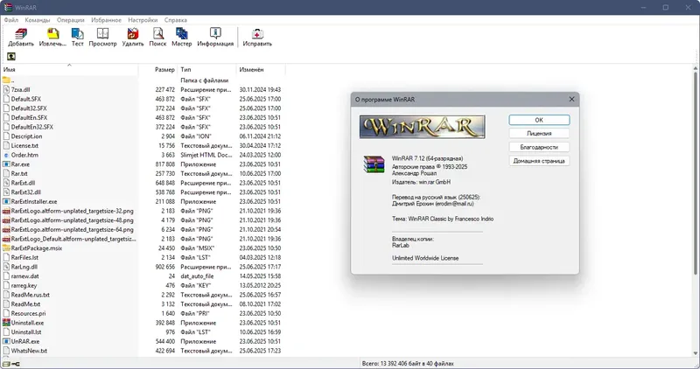
Task: Open the Избранное menu
Action: (106, 20)
